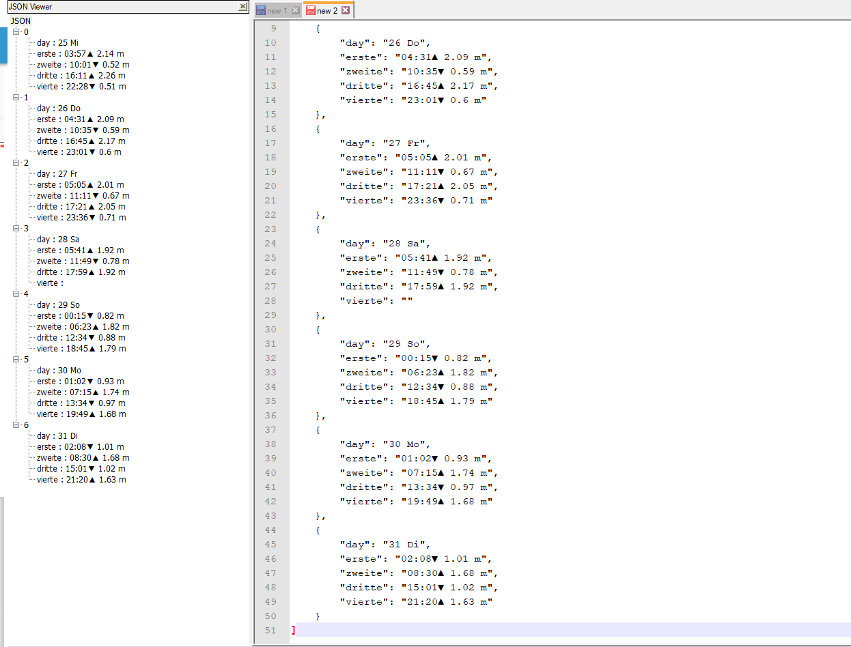The height and width of the screenshot is (647, 851).
Task: Click editor line 18 '"erste": "05:05▲ 2.01 m"'
Action: pyautogui.click(x=416, y=158)
